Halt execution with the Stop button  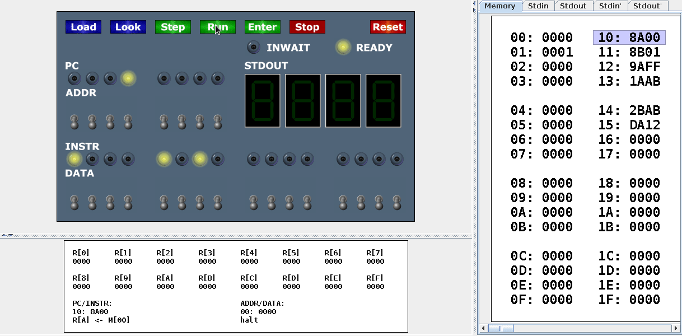pyautogui.click(x=307, y=27)
